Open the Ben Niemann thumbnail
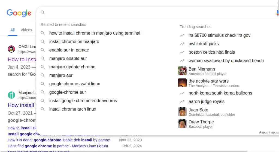 pyautogui.click(x=182, y=71)
